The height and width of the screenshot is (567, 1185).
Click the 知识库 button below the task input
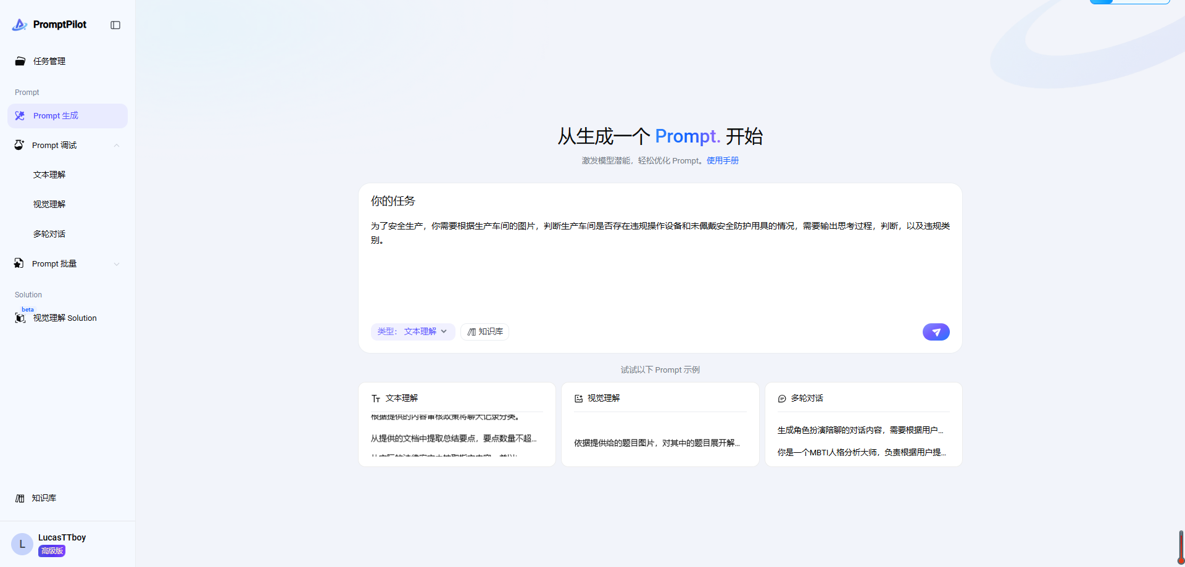point(485,332)
